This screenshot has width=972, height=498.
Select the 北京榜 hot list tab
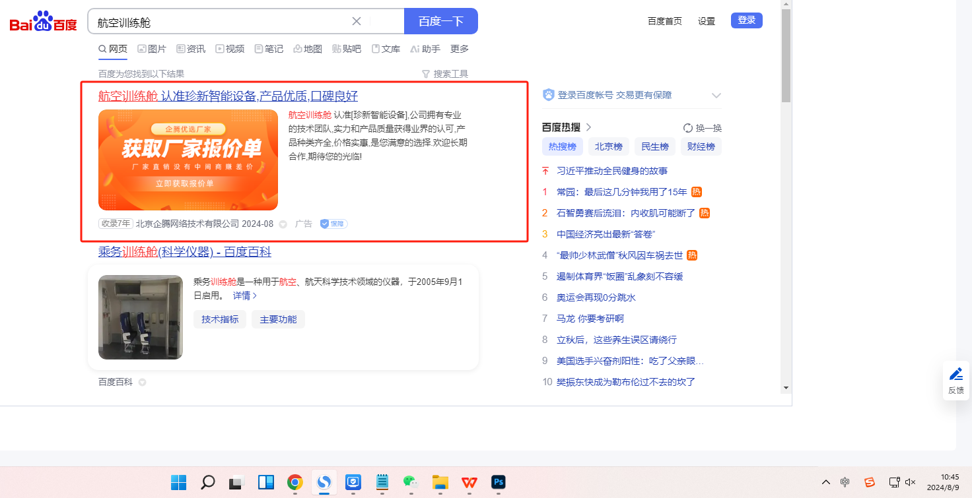607,146
